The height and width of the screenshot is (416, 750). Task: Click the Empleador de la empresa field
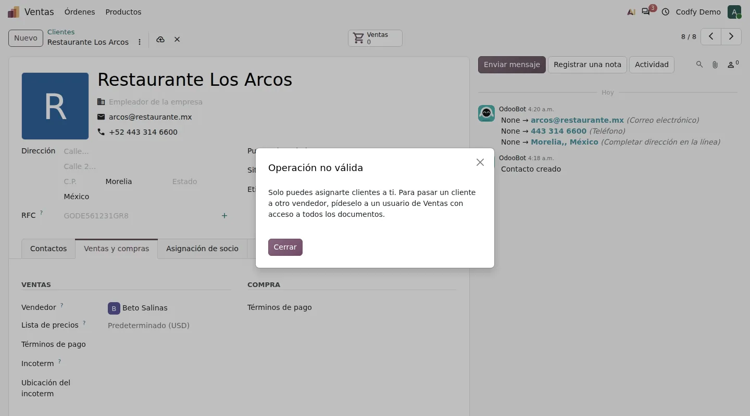pyautogui.click(x=156, y=102)
